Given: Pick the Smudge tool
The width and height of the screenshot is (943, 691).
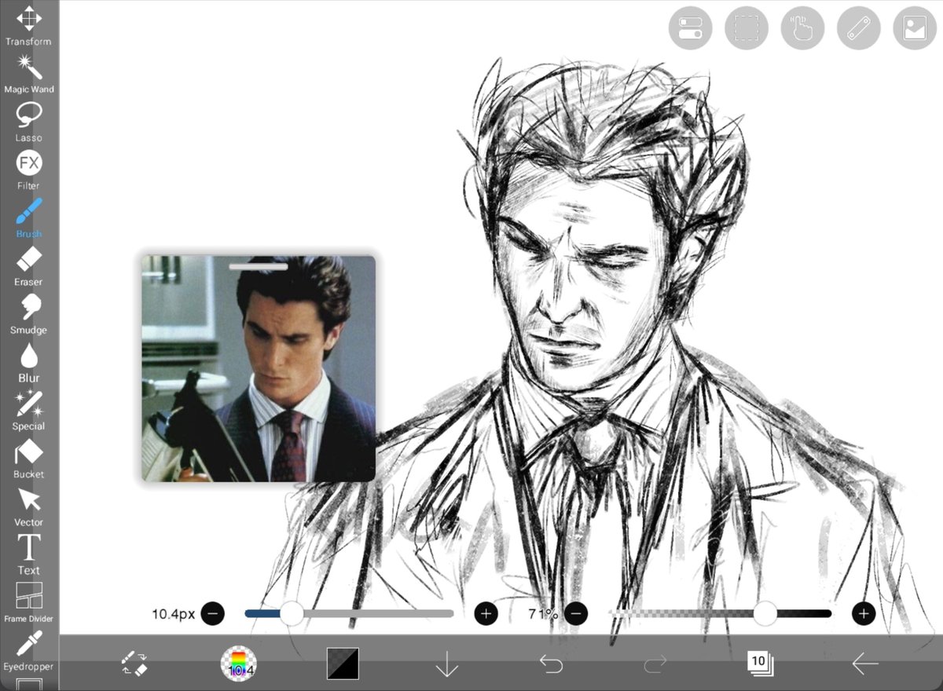Looking at the screenshot, I should pos(29,313).
